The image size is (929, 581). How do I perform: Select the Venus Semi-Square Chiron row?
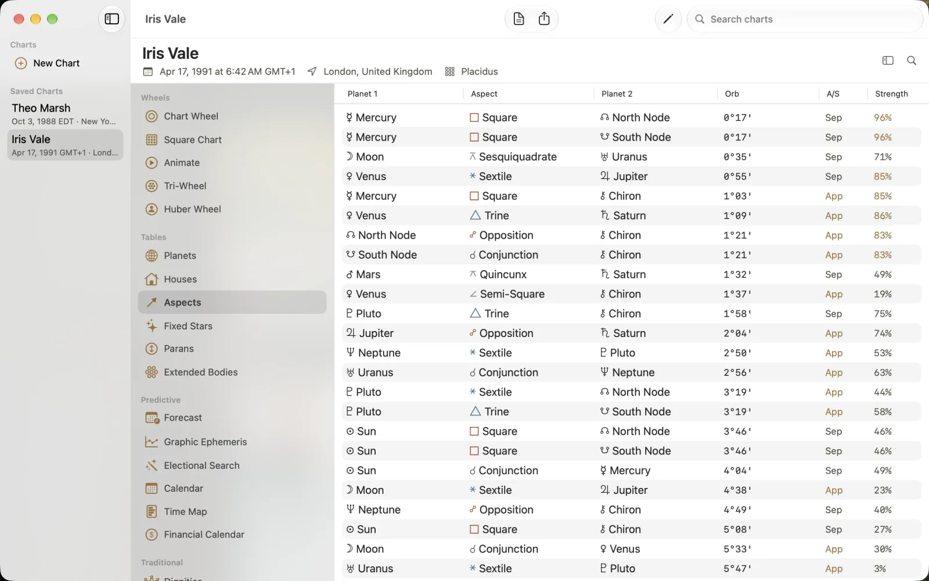[632, 294]
